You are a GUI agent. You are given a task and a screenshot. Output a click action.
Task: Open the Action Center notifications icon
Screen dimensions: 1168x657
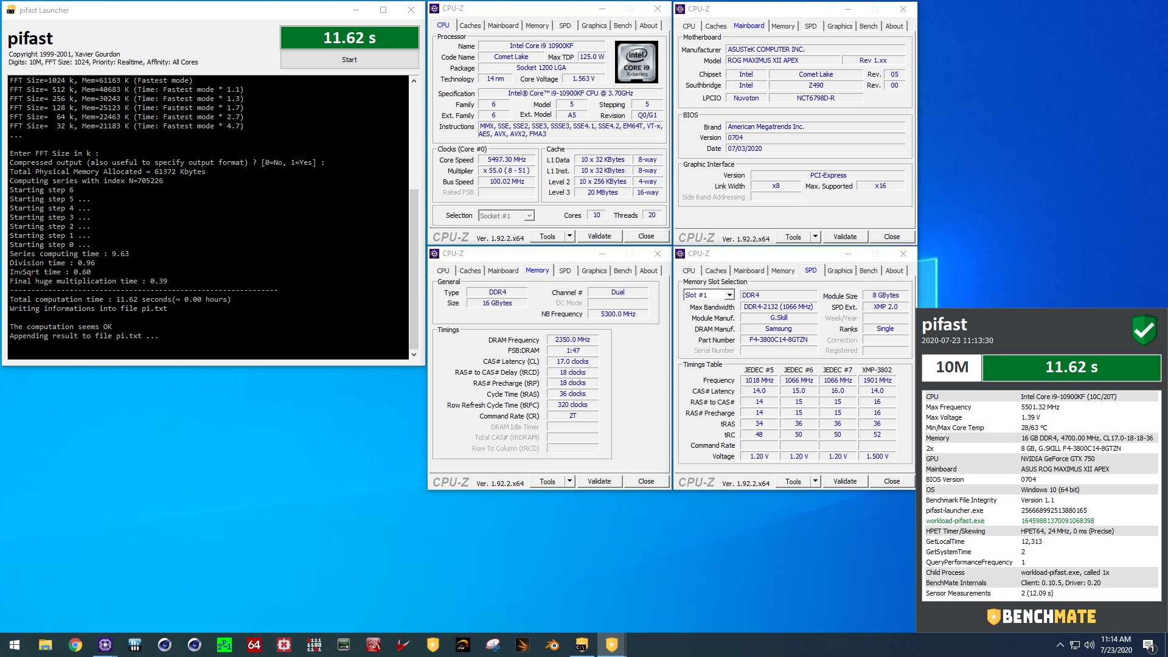1149,645
